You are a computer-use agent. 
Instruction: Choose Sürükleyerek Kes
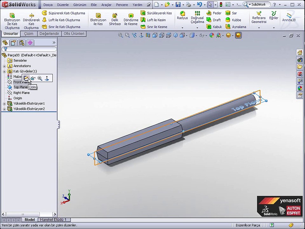[156, 13]
